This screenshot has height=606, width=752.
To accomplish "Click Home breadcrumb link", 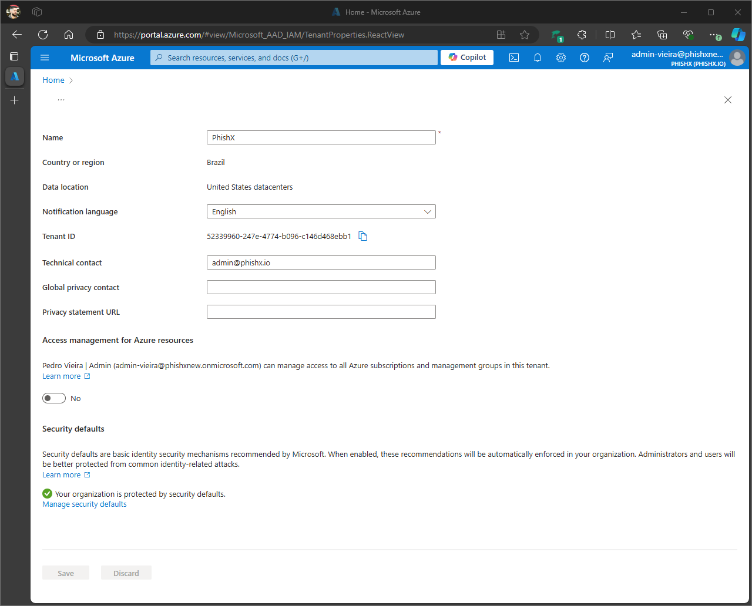I will click(53, 80).
